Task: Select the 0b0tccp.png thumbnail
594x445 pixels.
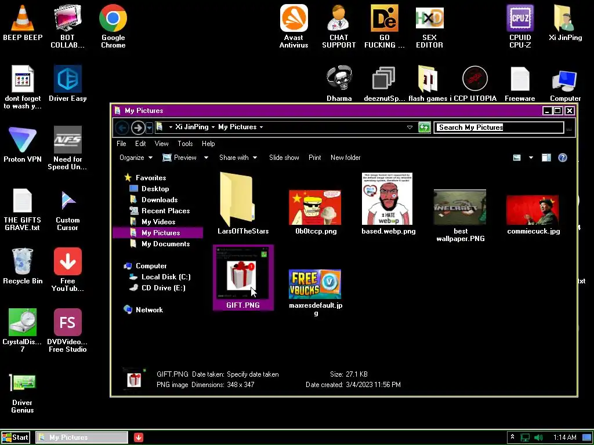Action: (315, 212)
